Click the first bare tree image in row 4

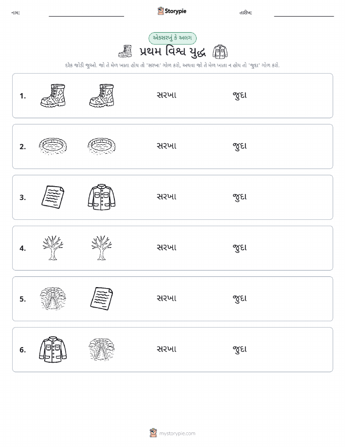(x=53, y=248)
